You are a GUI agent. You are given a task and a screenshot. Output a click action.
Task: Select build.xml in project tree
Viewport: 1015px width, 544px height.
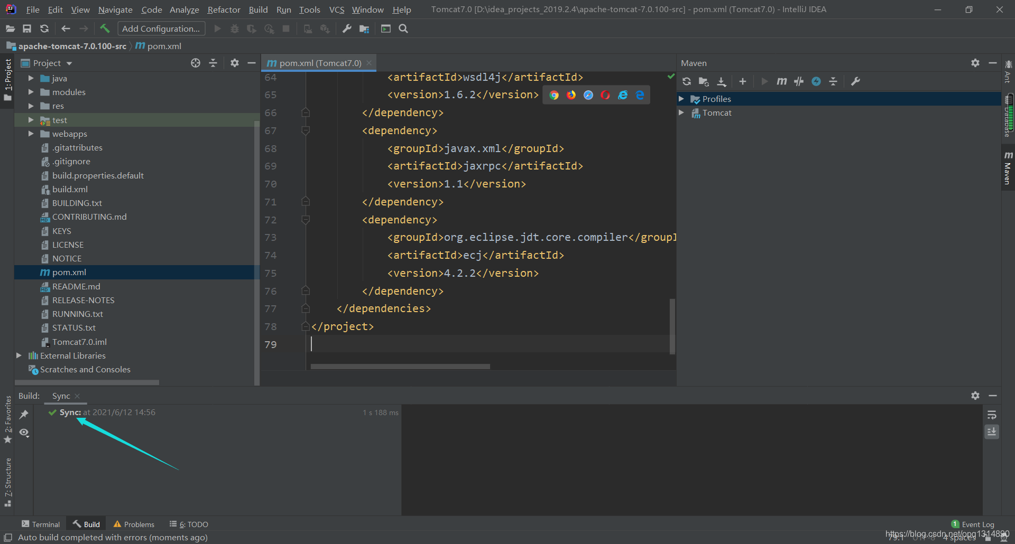[70, 189]
